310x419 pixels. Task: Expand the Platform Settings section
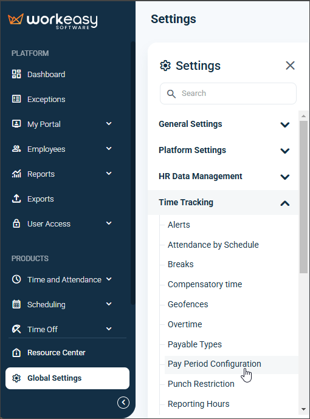(223, 150)
